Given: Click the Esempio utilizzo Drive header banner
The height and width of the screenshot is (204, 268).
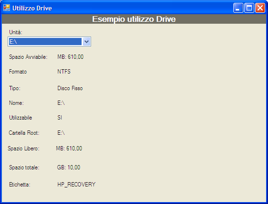Looking at the screenshot, I should pos(134,19).
